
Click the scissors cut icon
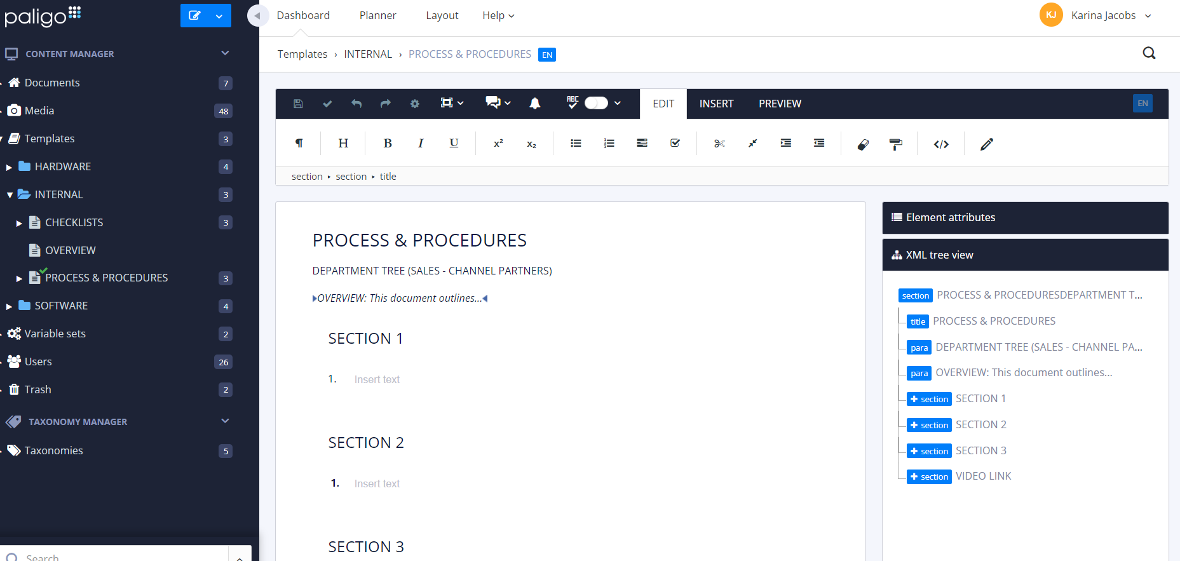pos(719,144)
